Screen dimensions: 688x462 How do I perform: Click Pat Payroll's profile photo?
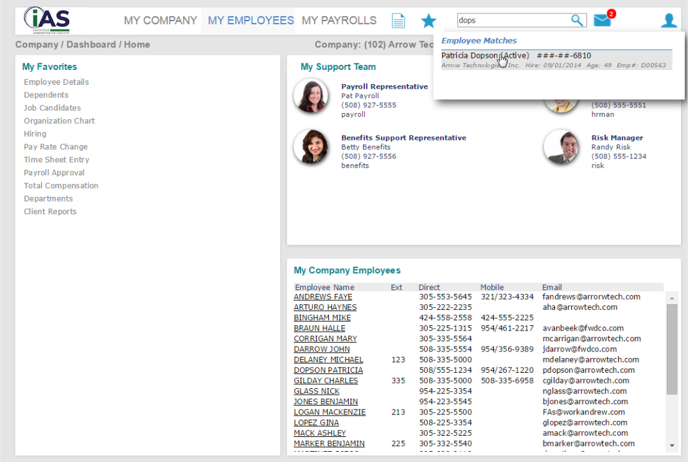pos(311,95)
